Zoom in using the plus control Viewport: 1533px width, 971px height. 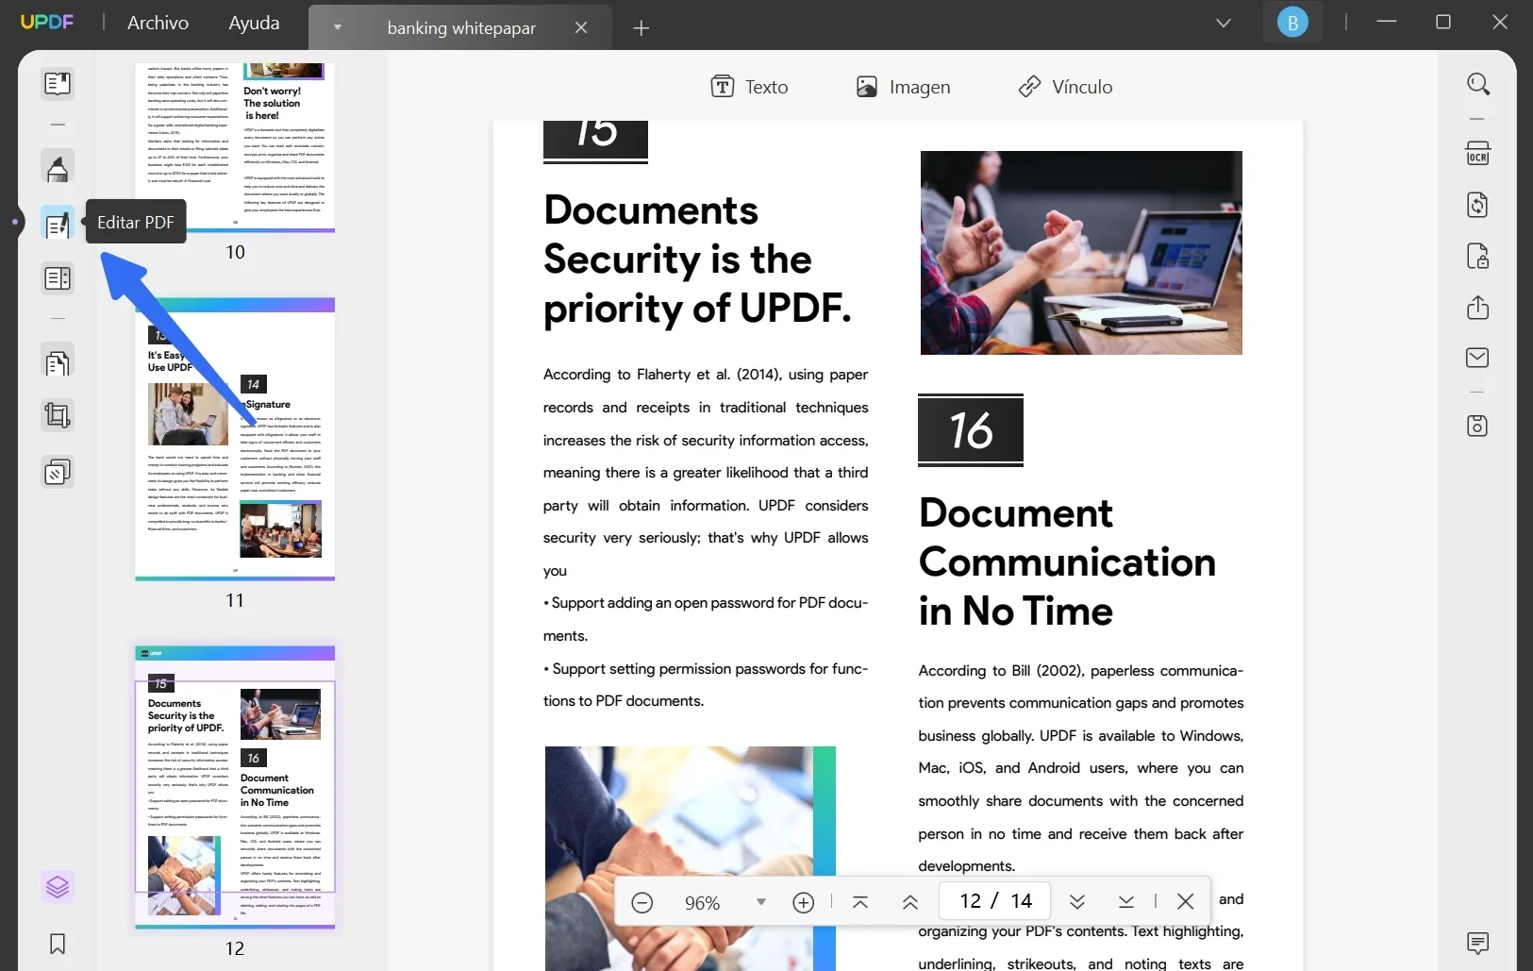click(803, 902)
